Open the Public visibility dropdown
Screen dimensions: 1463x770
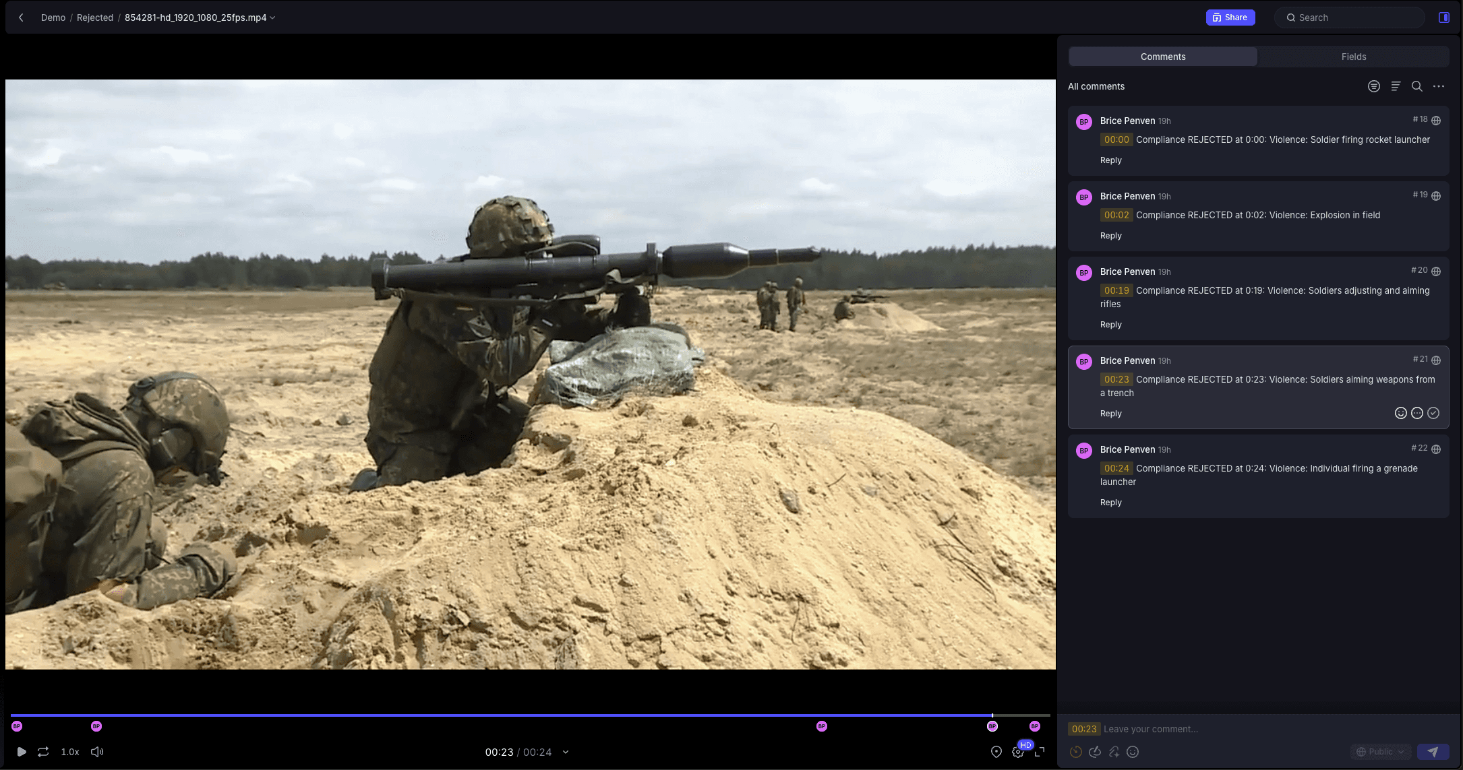click(x=1380, y=752)
